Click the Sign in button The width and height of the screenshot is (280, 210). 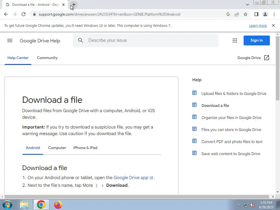click(256, 40)
